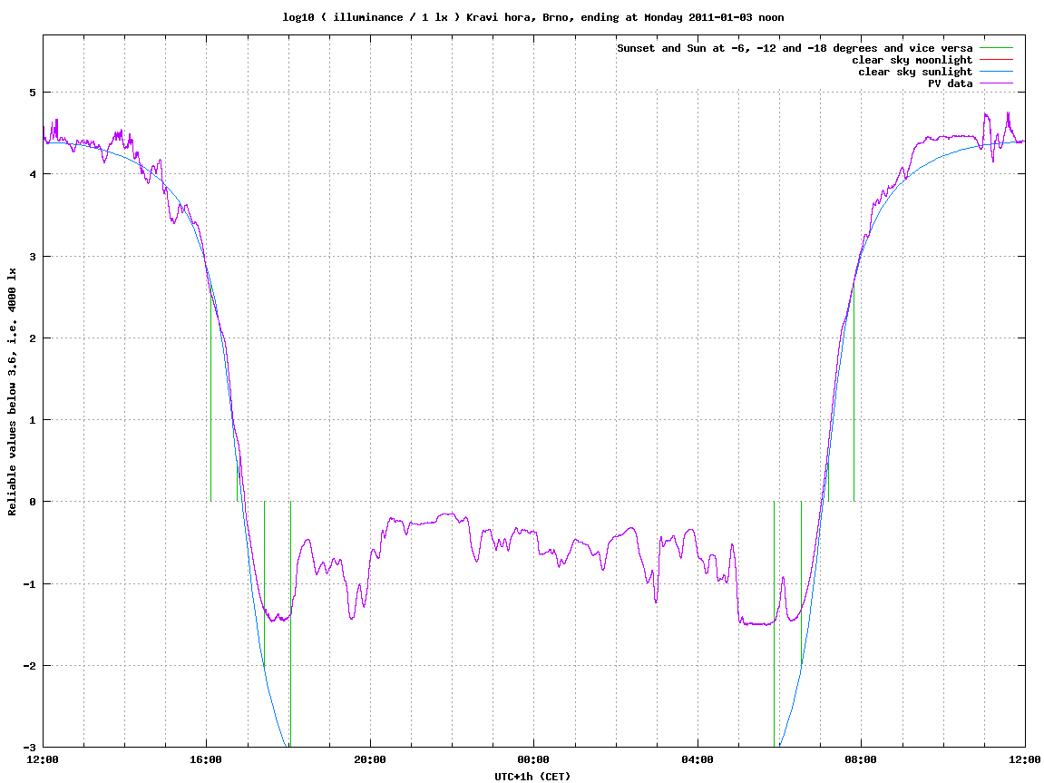The image size is (1044, 783).
Task: Click the purple PV data legend line sample
Action: (996, 83)
